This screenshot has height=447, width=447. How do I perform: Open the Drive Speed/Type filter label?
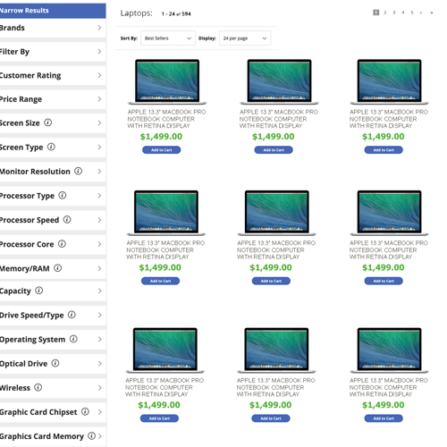pyautogui.click(x=32, y=316)
